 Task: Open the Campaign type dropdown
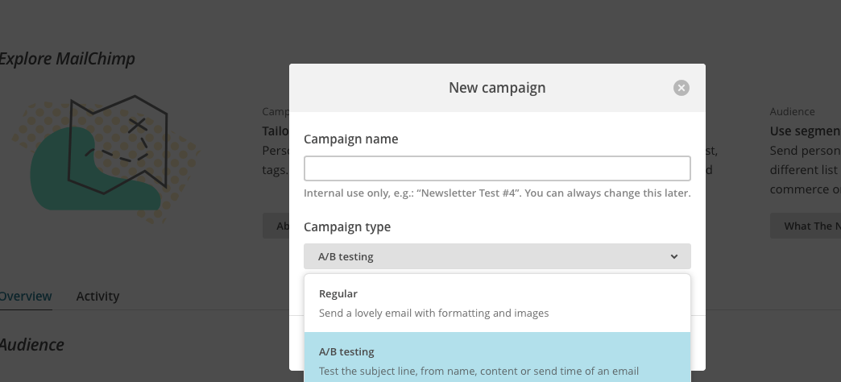[497, 256]
